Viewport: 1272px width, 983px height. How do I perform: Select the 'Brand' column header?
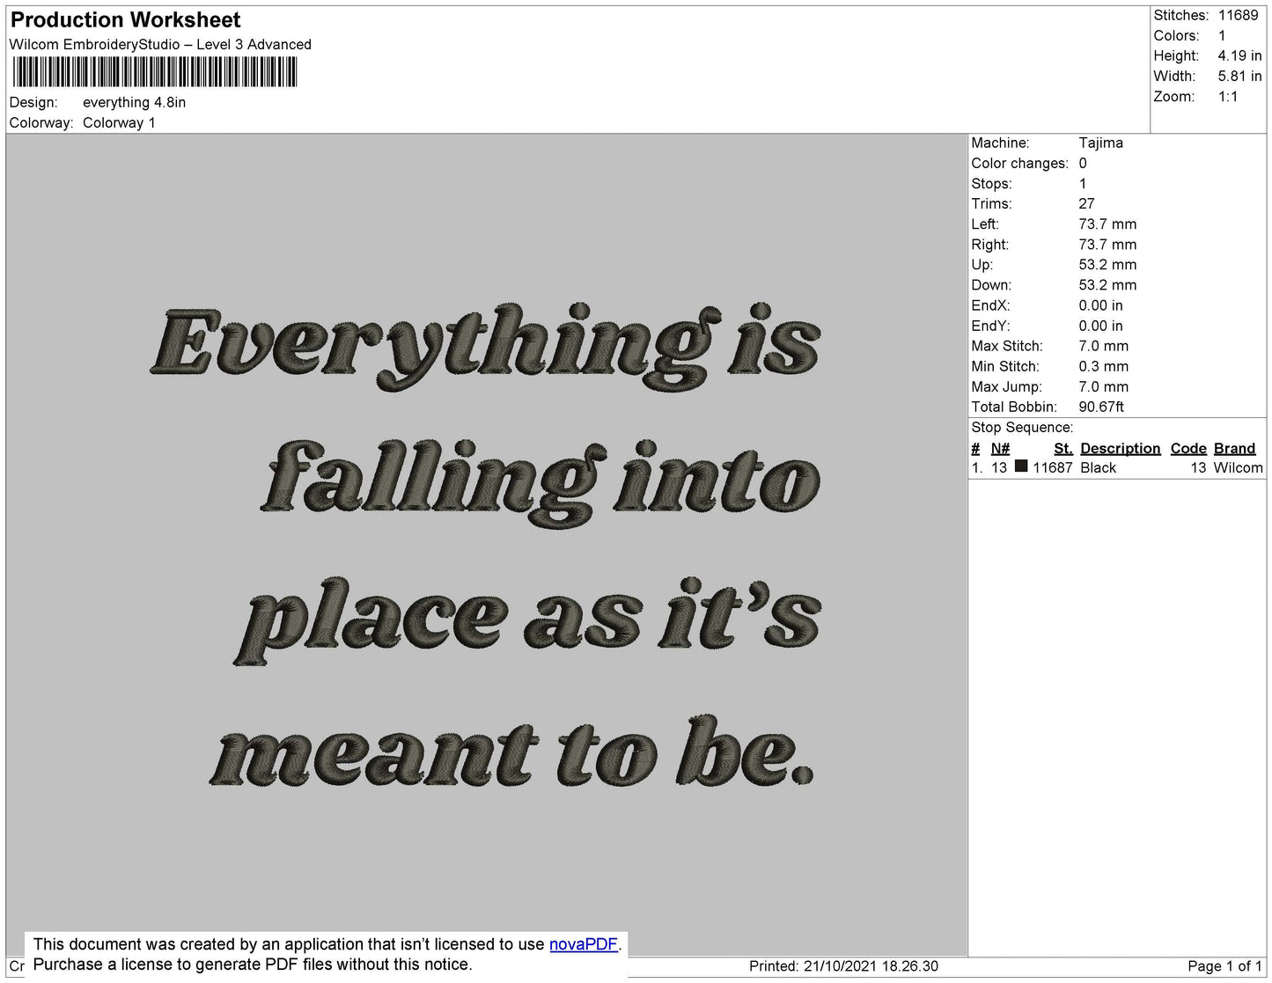click(x=1235, y=448)
